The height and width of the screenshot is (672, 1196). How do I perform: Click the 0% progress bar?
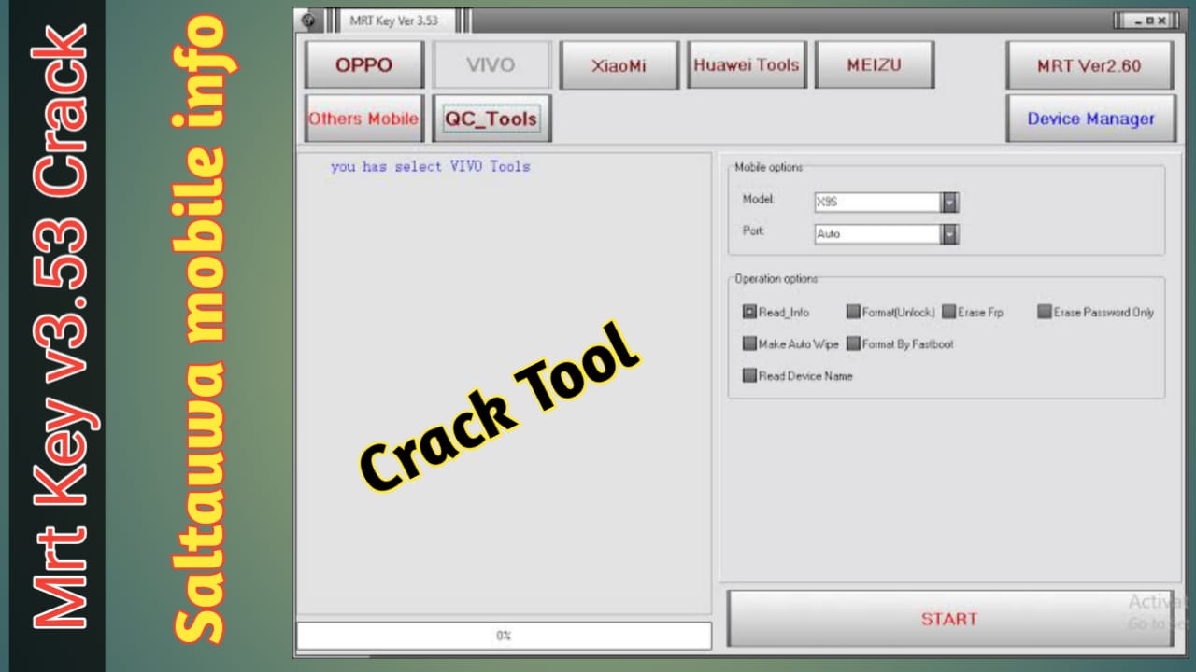click(504, 636)
